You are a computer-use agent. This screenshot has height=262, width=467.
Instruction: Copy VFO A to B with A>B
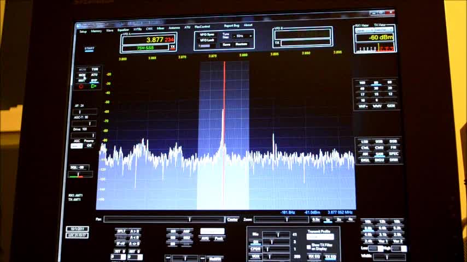(x=135, y=231)
